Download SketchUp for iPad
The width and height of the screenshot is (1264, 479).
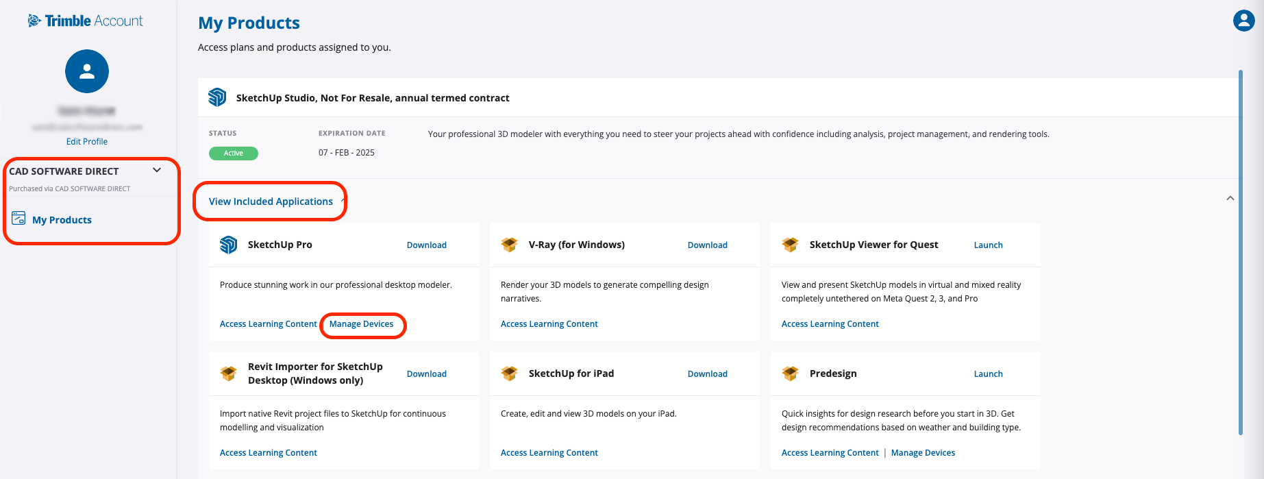pos(707,374)
